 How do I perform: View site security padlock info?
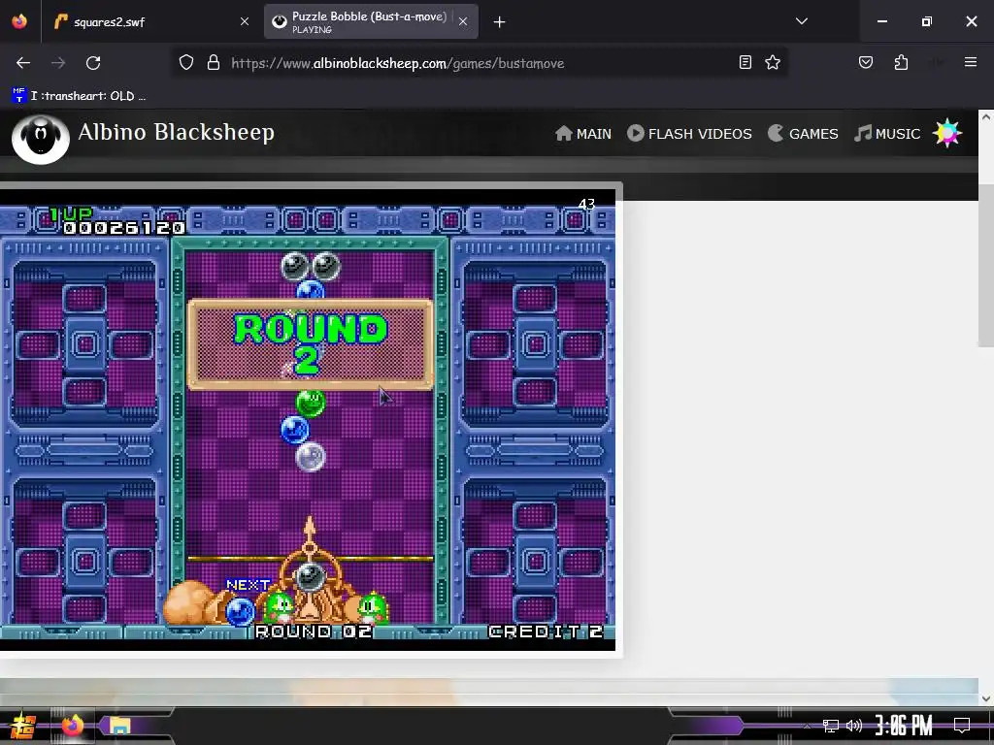(214, 63)
